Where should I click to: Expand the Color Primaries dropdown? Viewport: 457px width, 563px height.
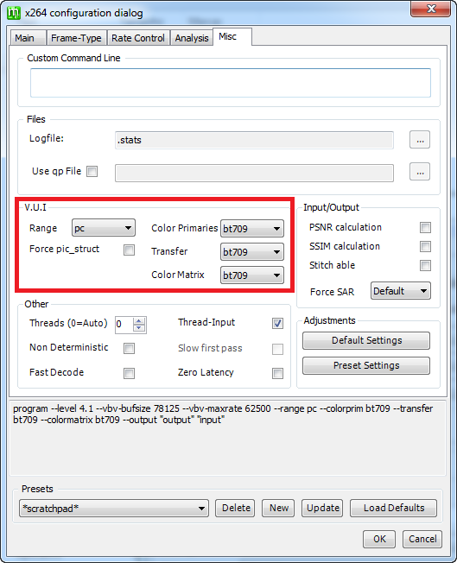(x=252, y=229)
